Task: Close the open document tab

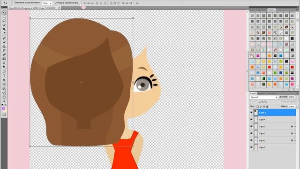Action: coord(59,8)
